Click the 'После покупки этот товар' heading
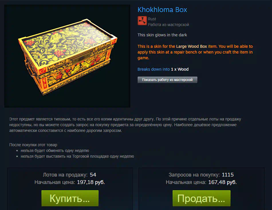This screenshot has width=272, height=210. pyautogui.click(x=33, y=145)
